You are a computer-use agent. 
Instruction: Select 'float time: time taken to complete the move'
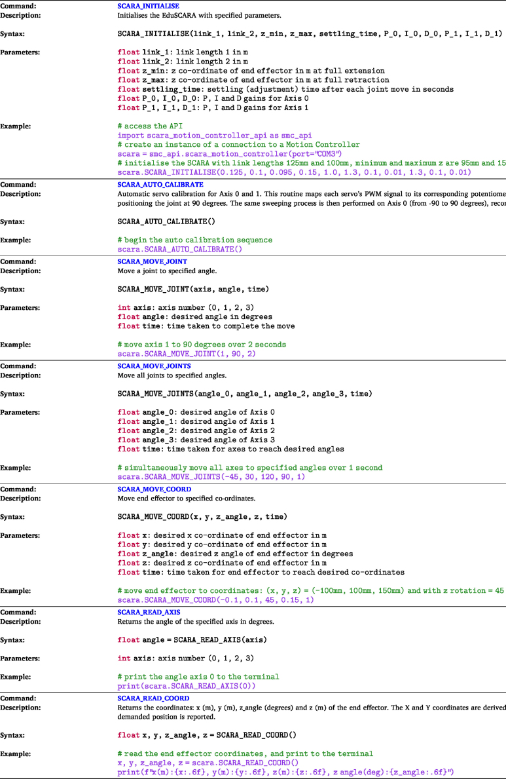206,326
